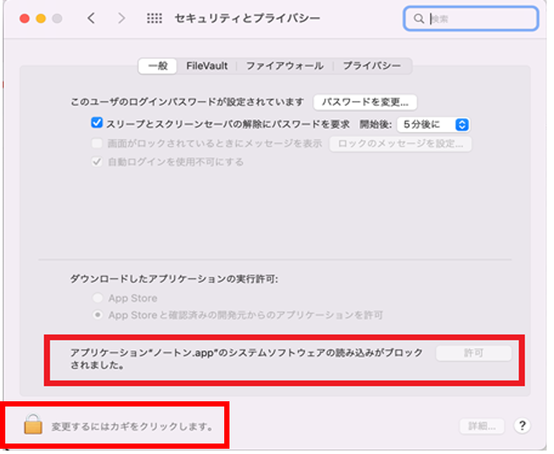
Task: Go back with the left chevron
Action: coord(91,18)
